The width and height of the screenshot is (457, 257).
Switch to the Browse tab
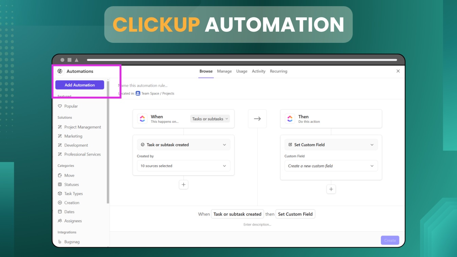pyautogui.click(x=206, y=71)
